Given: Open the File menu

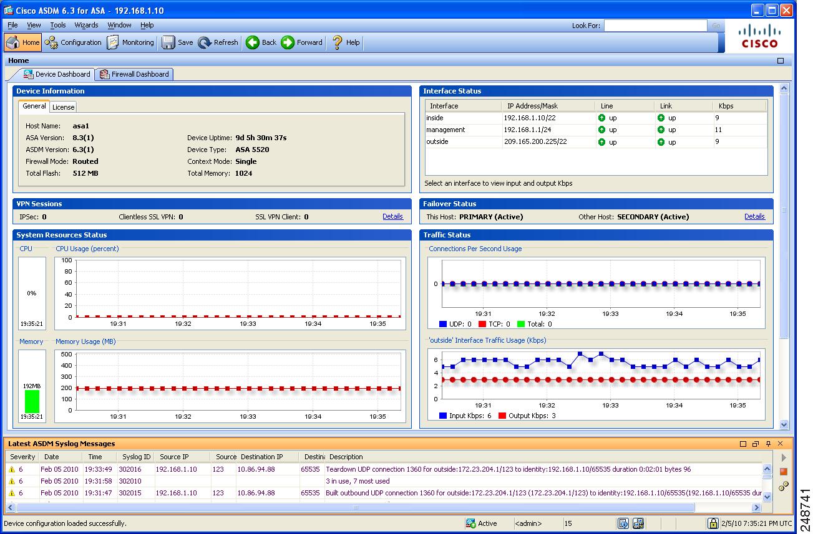Looking at the screenshot, I should tap(12, 25).
